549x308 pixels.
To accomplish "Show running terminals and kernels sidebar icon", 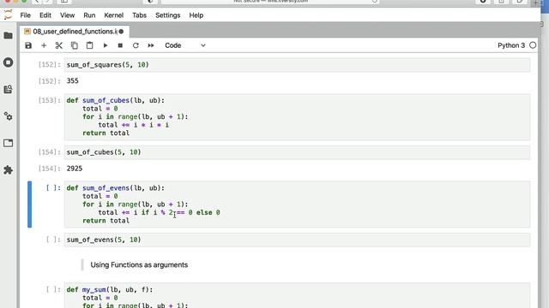I will coord(8,62).
